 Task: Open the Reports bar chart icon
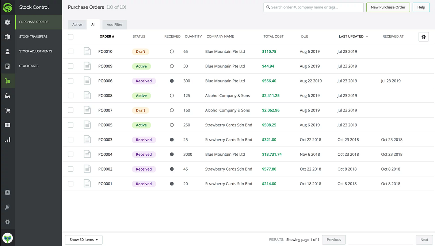pyautogui.click(x=7, y=139)
